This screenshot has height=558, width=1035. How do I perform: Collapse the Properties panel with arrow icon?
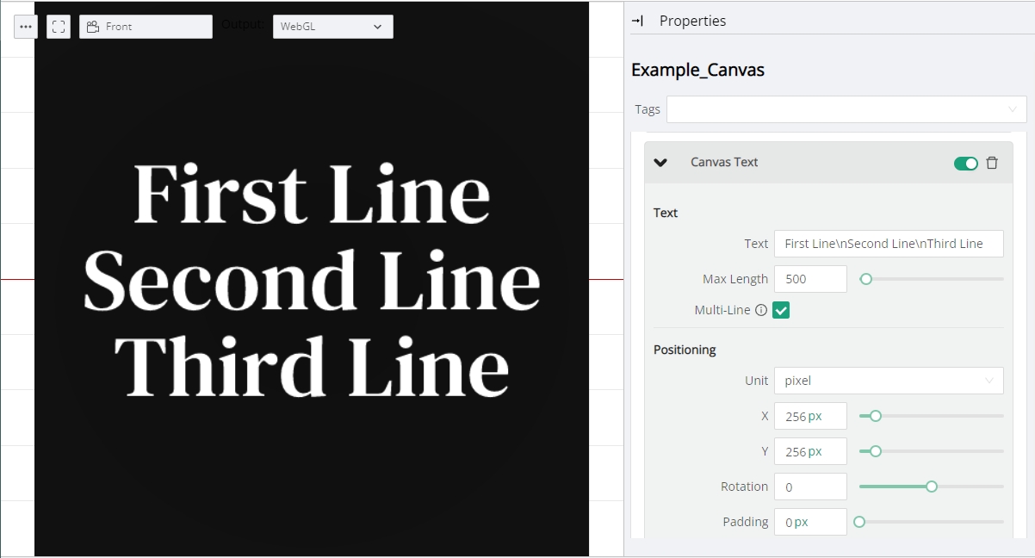tap(637, 21)
